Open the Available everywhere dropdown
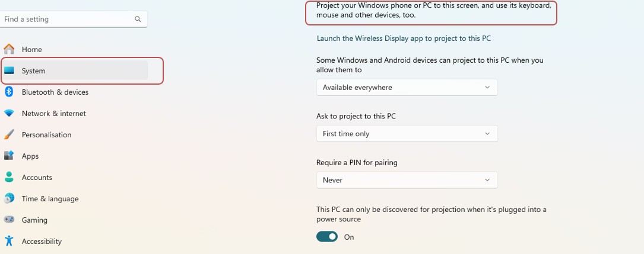This screenshot has width=644, height=254. pyautogui.click(x=407, y=87)
